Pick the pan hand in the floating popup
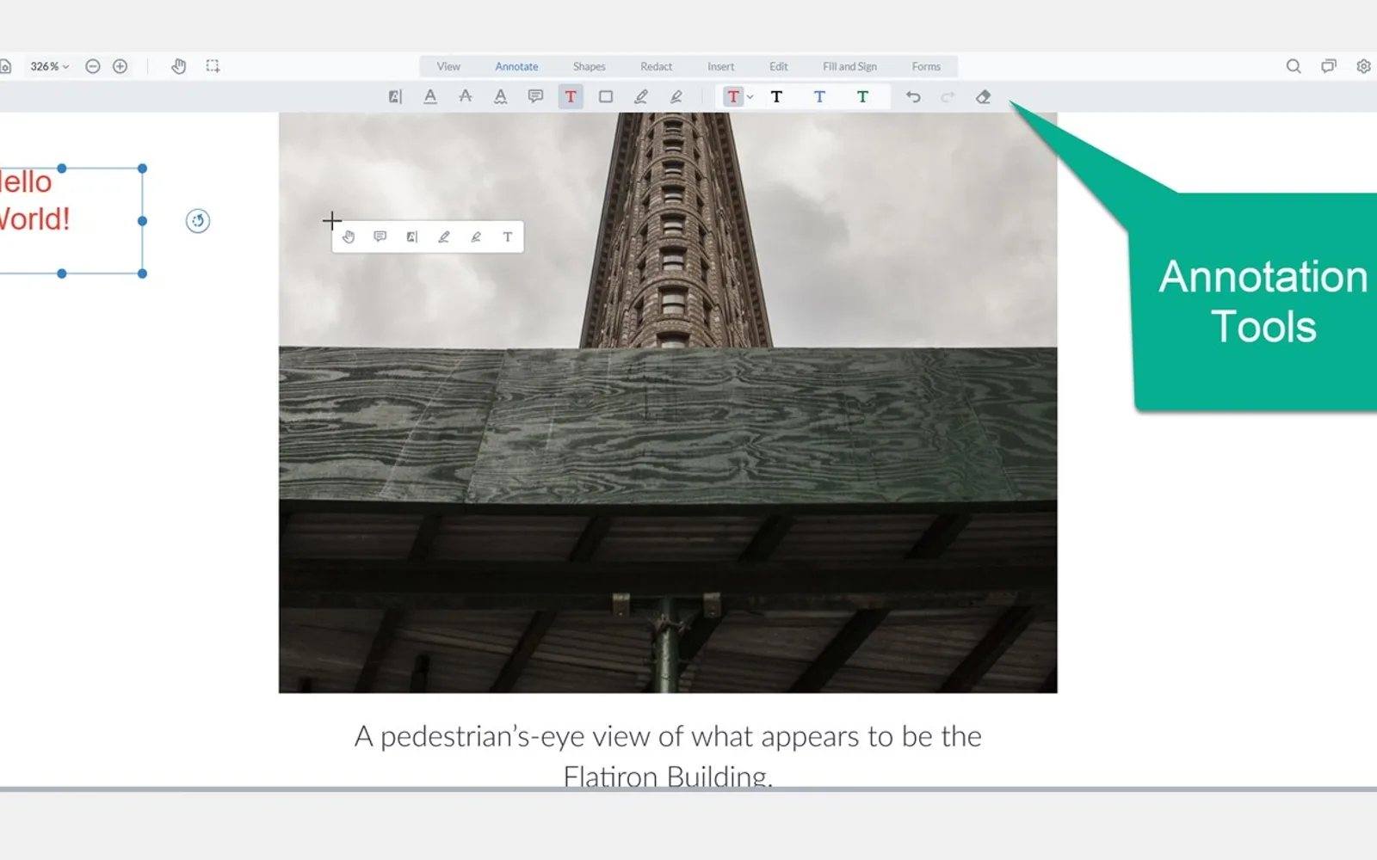The height and width of the screenshot is (860, 1377). [x=349, y=237]
